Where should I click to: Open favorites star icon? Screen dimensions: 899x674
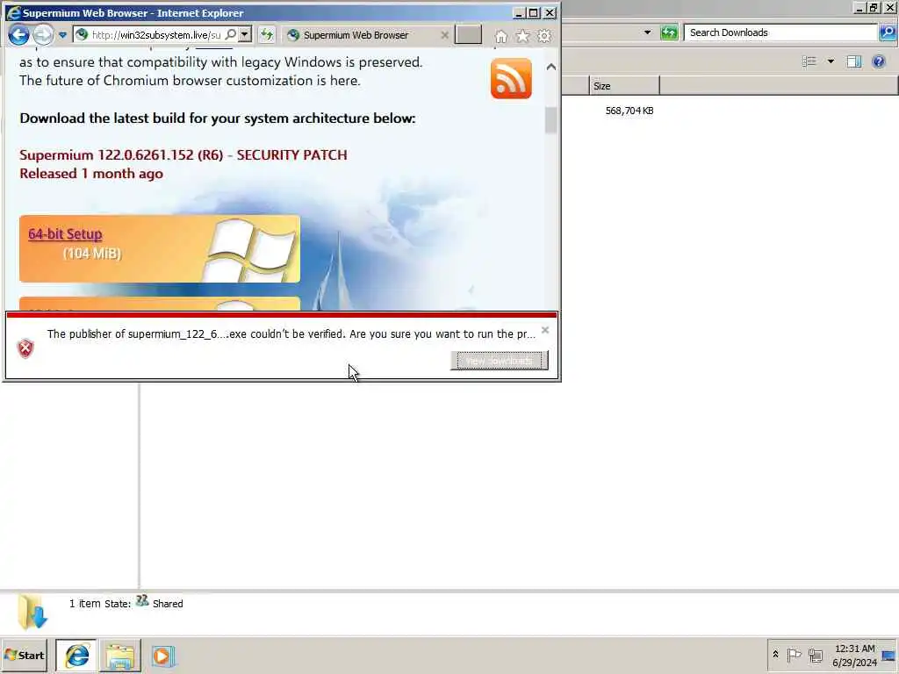click(522, 36)
